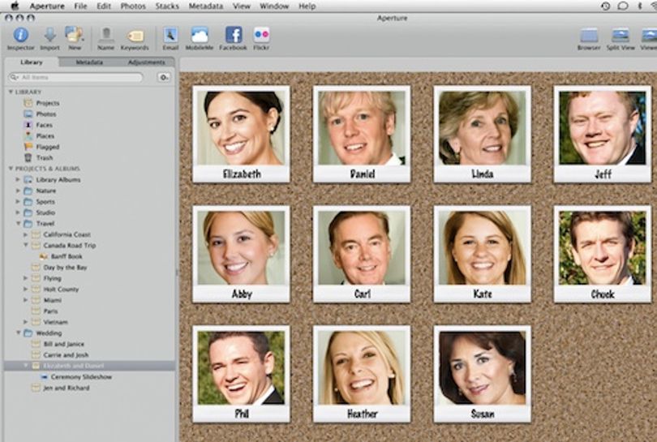Viewport: 657px width, 442px height.
Task: Open the Inspector toolbar icon
Action: (20, 35)
